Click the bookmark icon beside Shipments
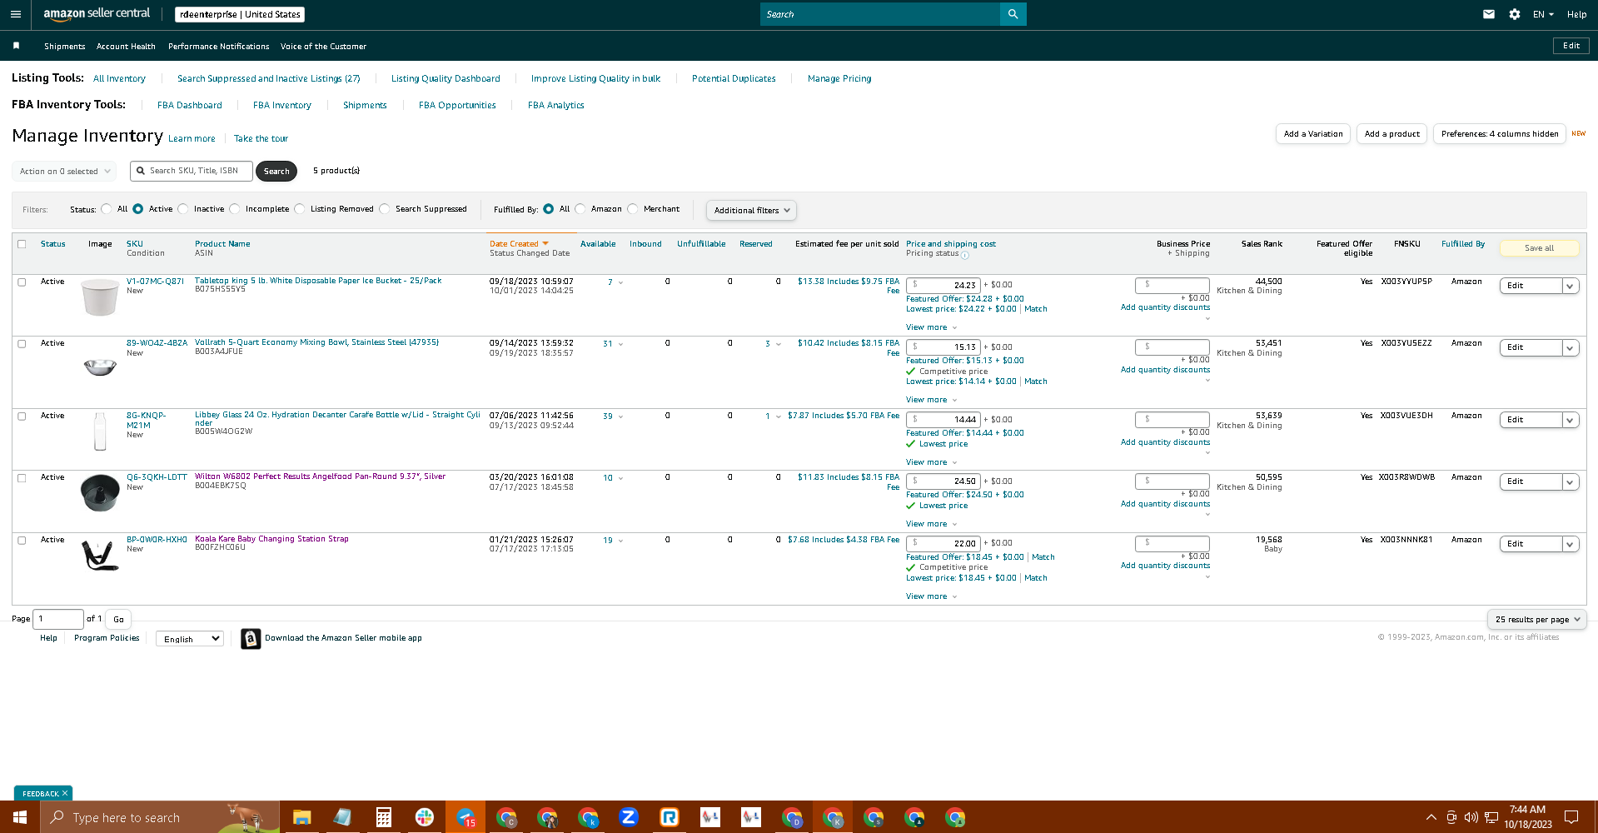The height and width of the screenshot is (833, 1598). 17,46
